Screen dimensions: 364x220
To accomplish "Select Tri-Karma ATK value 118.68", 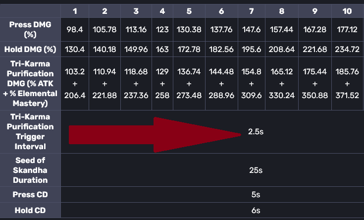I will 136,71.
